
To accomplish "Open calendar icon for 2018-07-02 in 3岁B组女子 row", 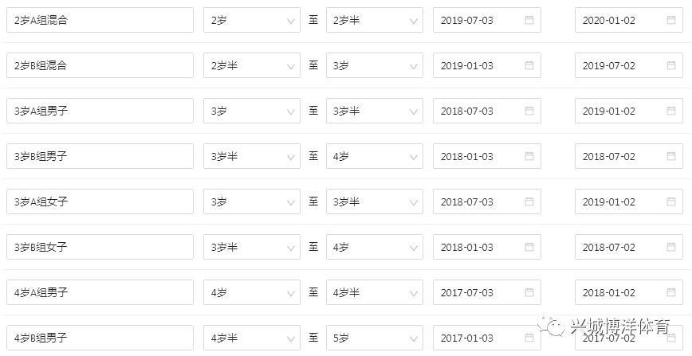I will click(671, 247).
